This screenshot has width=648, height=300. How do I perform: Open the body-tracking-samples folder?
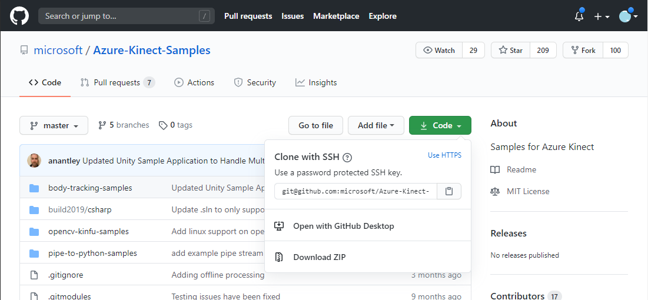pos(90,188)
